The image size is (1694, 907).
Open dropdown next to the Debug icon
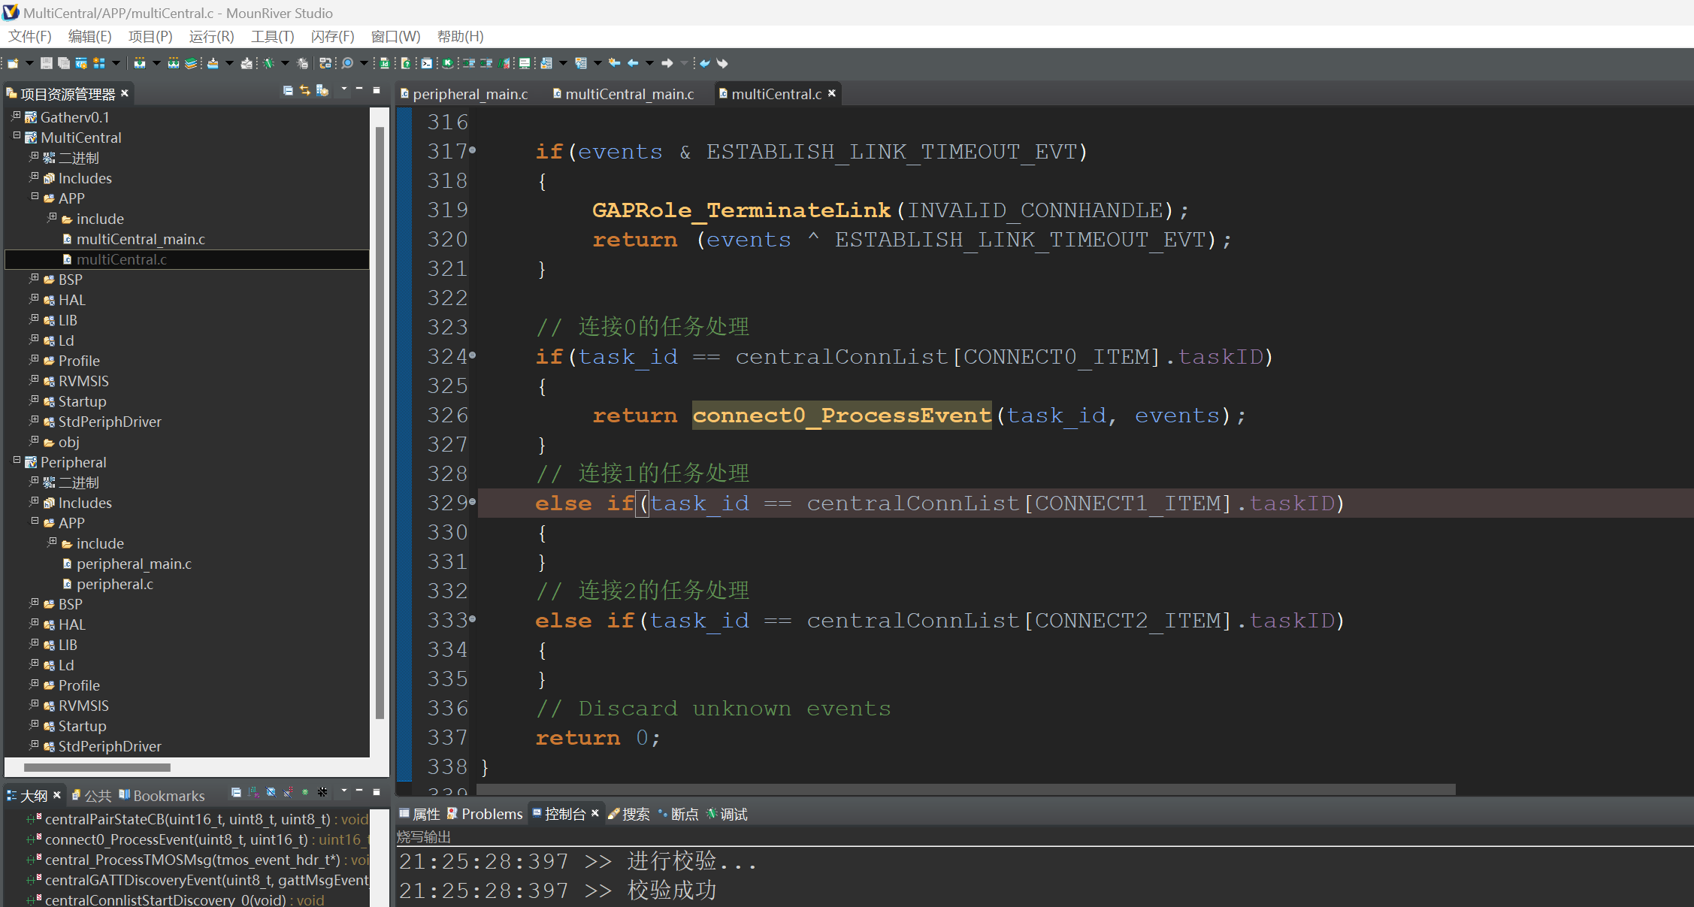point(286,63)
